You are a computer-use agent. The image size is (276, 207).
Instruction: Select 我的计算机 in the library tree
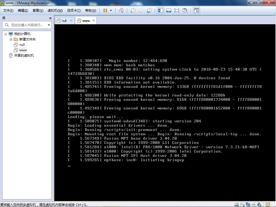[x=22, y=34]
